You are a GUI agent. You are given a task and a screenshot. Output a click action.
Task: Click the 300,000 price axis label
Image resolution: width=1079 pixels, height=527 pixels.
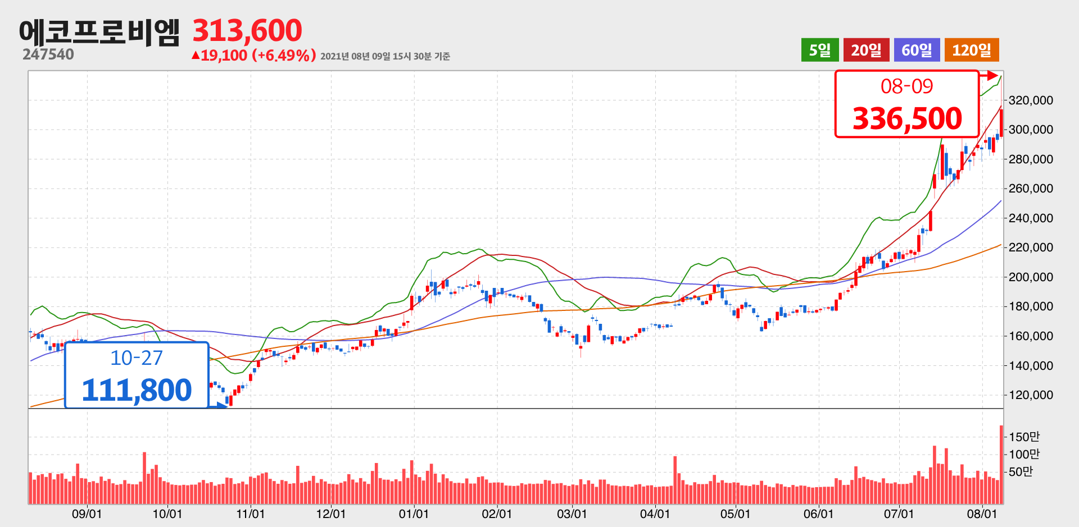click(1031, 130)
